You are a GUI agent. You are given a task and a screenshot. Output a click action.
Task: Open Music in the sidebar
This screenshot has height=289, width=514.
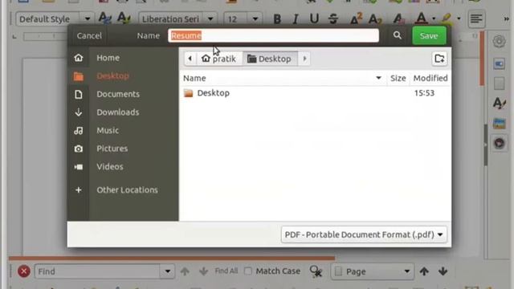(x=108, y=130)
